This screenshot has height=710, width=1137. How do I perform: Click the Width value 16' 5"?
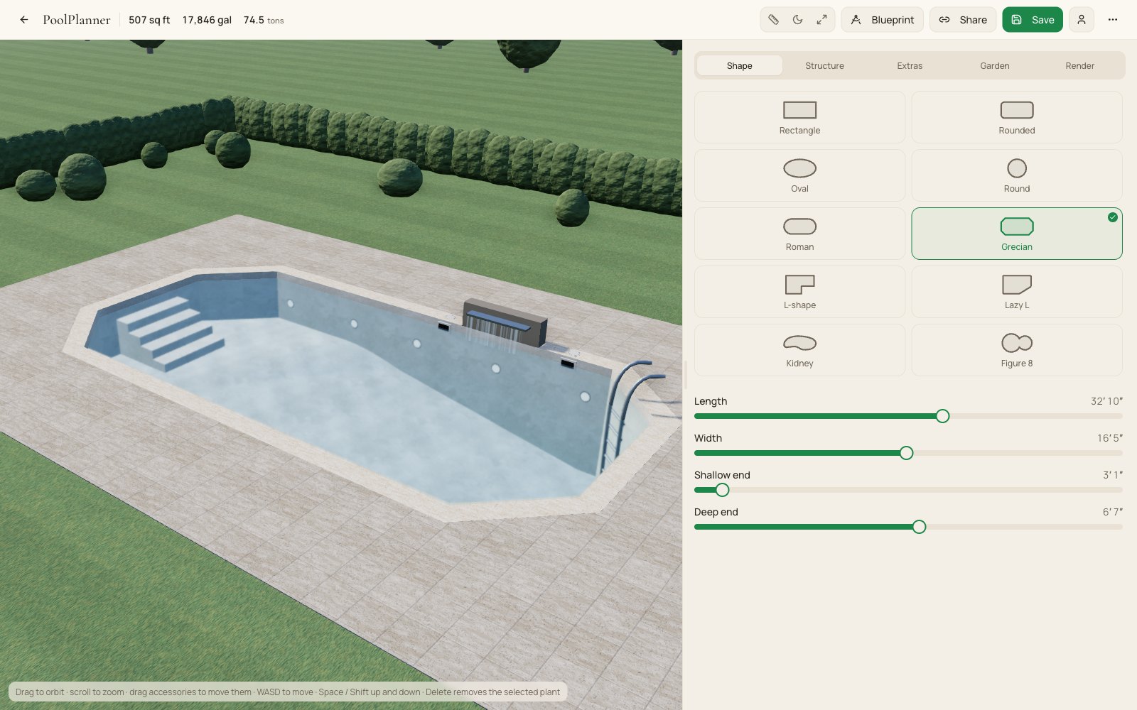(1109, 438)
